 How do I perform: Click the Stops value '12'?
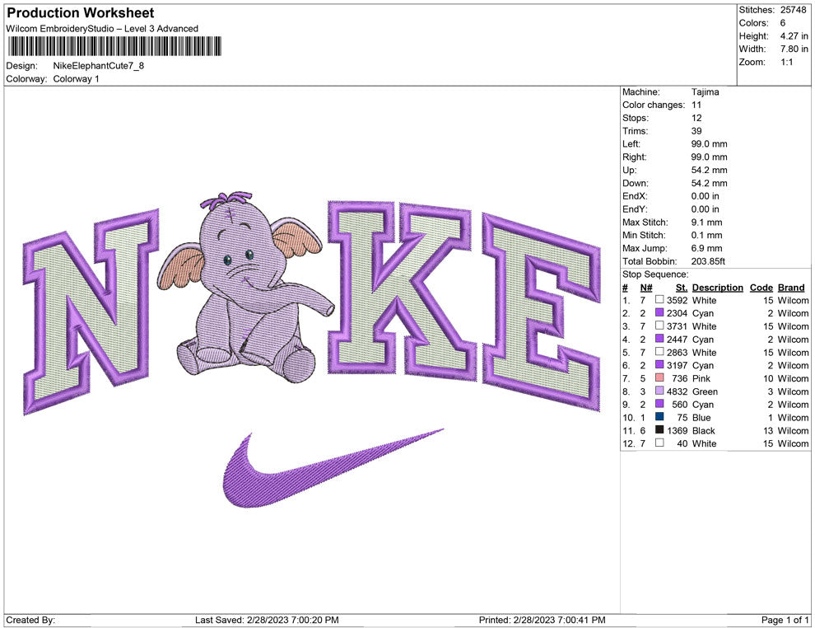[x=696, y=118]
